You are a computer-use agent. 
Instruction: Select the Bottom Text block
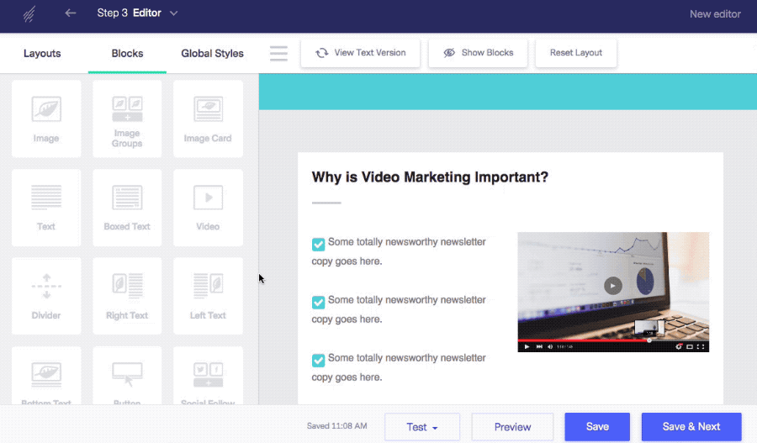[46, 376]
